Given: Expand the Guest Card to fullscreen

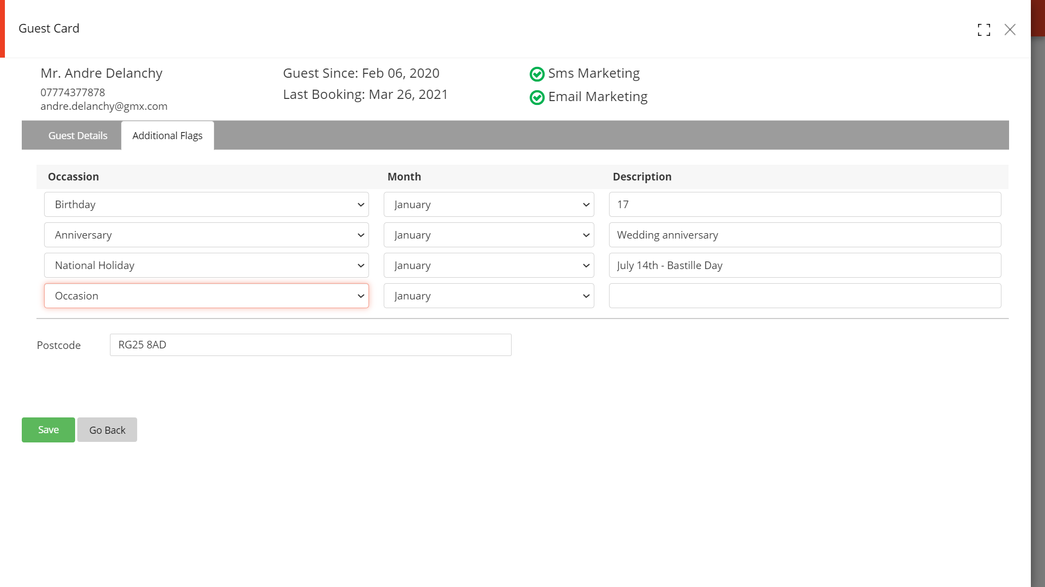Looking at the screenshot, I should (983, 29).
